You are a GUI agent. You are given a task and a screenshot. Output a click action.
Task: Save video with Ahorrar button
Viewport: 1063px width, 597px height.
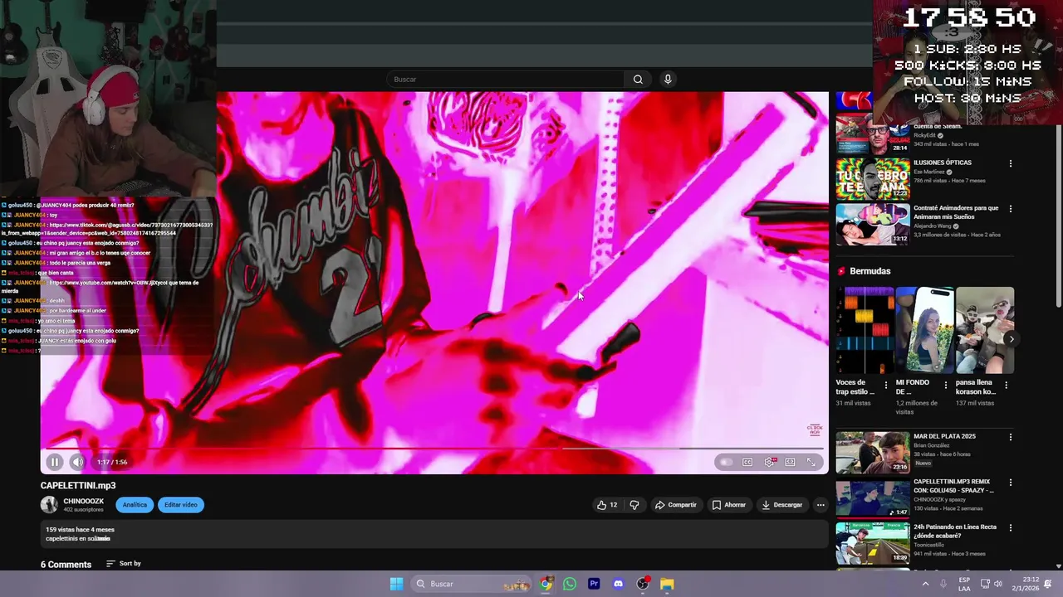point(728,505)
